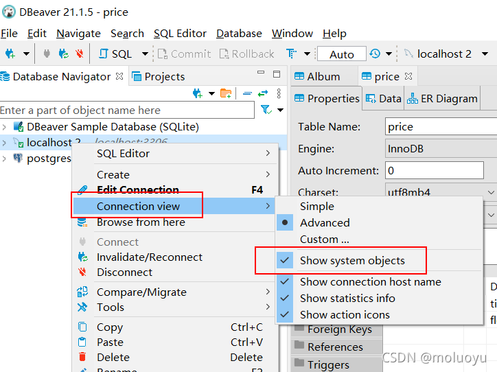Viewport: 497px width, 372px height.
Task: Click the Tools wrench icon in menu
Action: [x=82, y=307]
